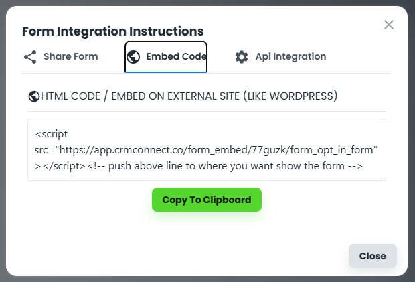Screen dimensions: 415x282
Task: Switch to the Share Form tab
Action: [x=70, y=57]
